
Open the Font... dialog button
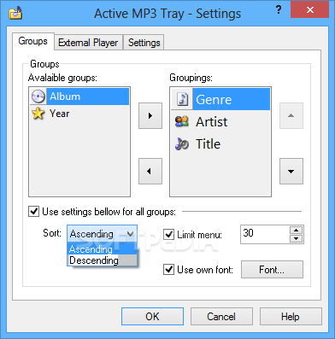click(272, 269)
